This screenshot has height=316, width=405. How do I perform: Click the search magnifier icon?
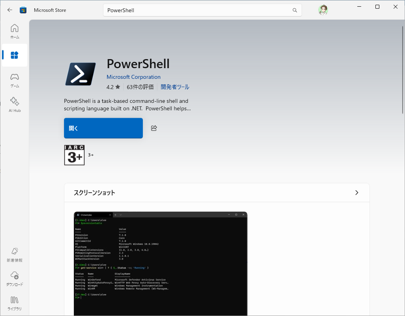click(294, 10)
